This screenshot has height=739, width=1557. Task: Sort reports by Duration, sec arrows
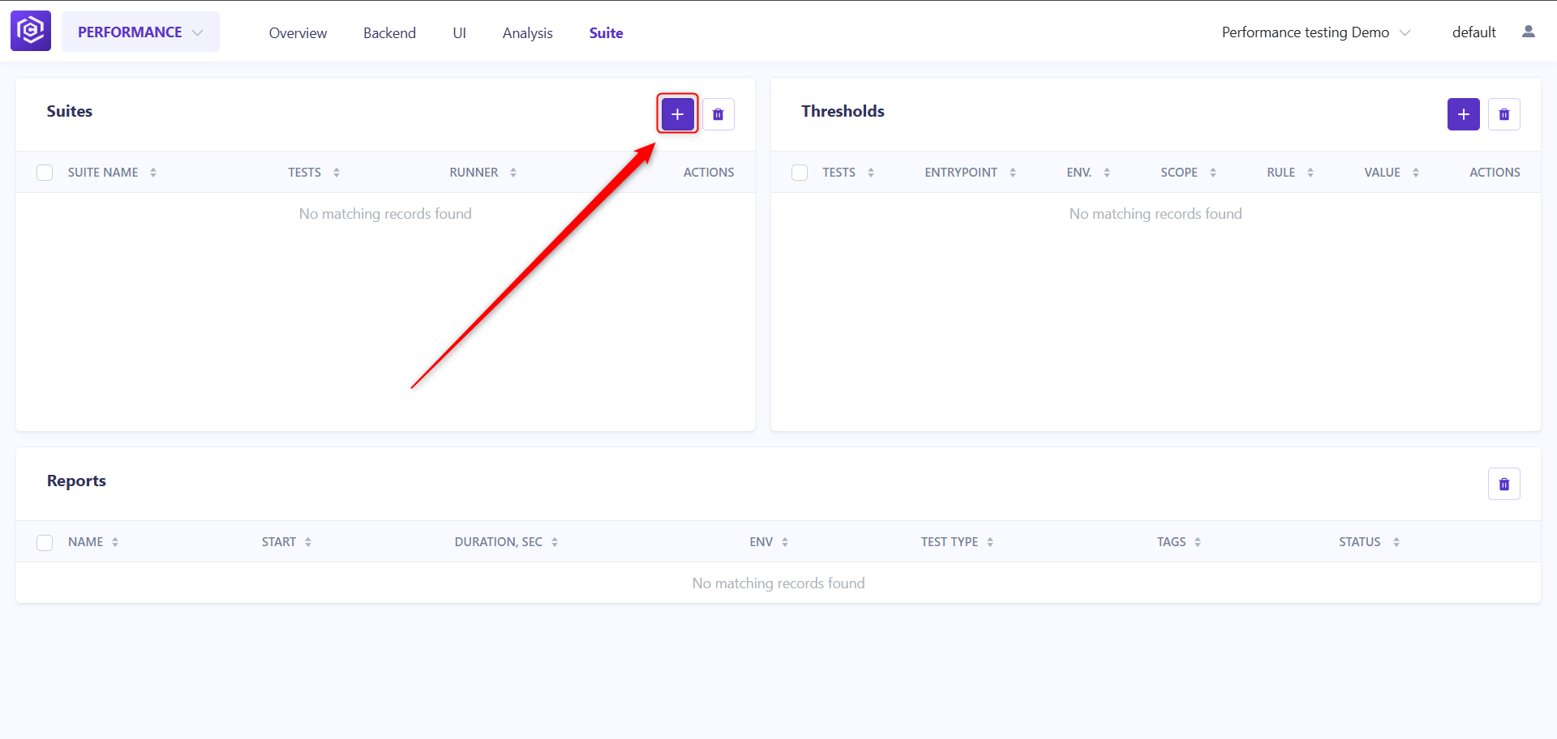(x=555, y=542)
